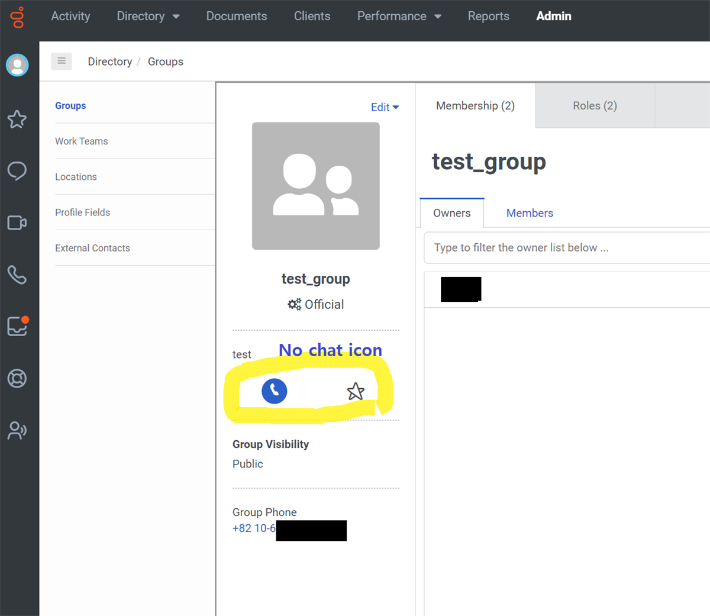Click the RingCentral logo at top left
Screen dimensions: 710x616
(x=17, y=17)
